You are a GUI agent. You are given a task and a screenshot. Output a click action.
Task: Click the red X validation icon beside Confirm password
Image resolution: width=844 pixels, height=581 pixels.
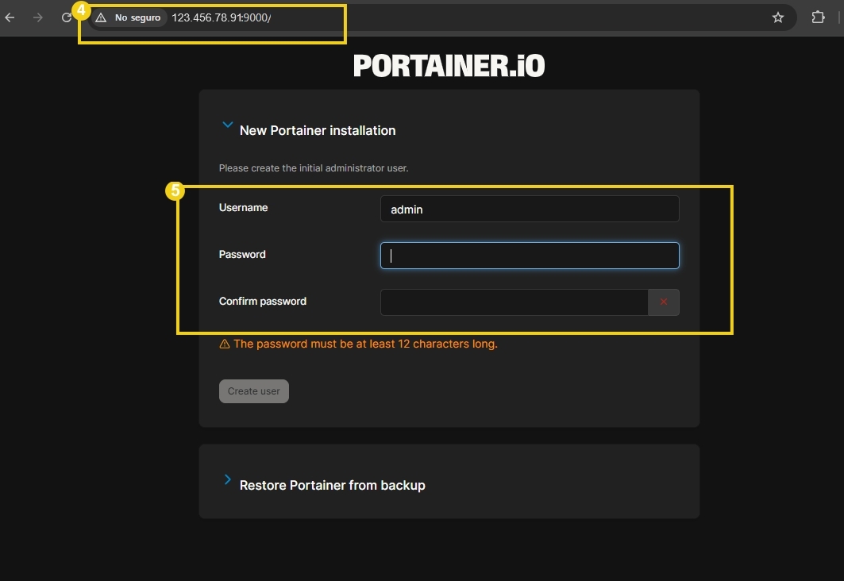[x=665, y=302]
